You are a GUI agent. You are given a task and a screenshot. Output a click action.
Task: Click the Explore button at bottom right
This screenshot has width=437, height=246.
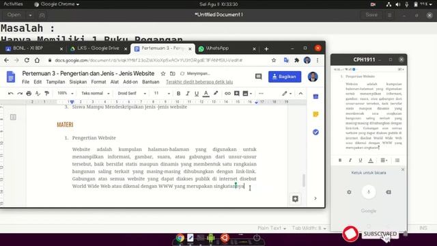(x=295, y=199)
